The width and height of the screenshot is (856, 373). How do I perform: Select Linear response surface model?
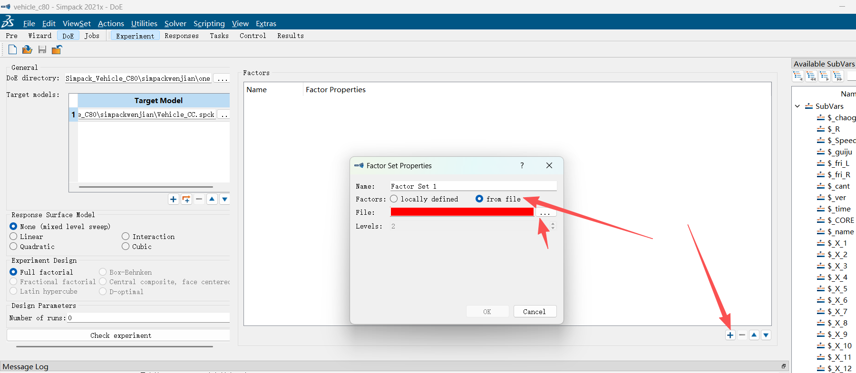coord(13,237)
